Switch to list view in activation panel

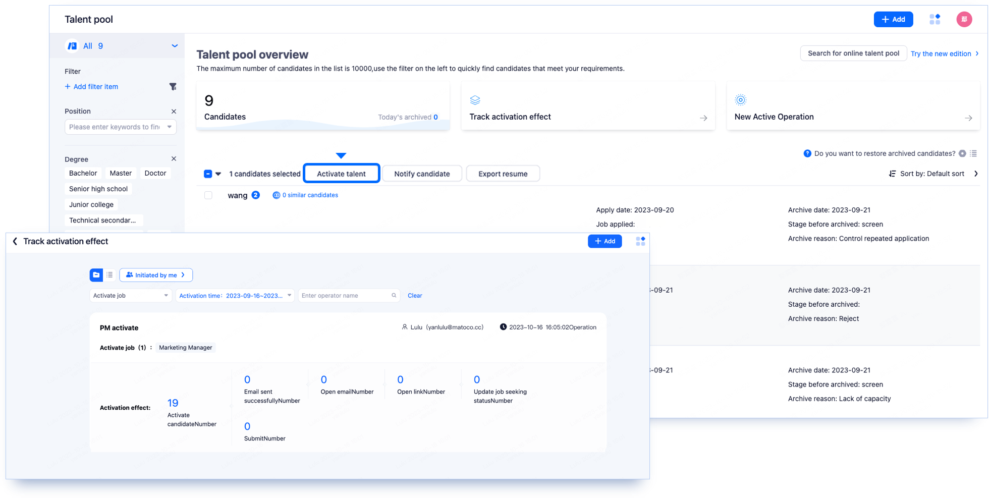[x=109, y=275]
